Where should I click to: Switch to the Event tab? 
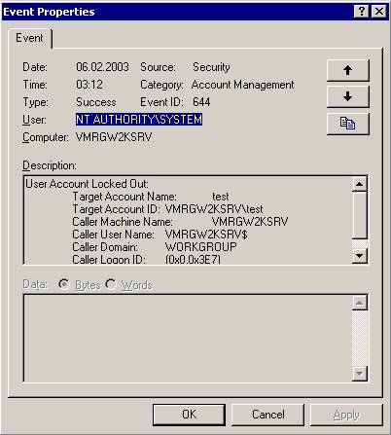(x=29, y=38)
